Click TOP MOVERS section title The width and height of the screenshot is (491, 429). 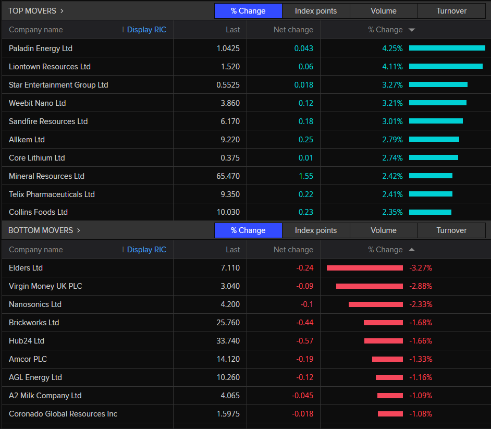click(x=32, y=11)
